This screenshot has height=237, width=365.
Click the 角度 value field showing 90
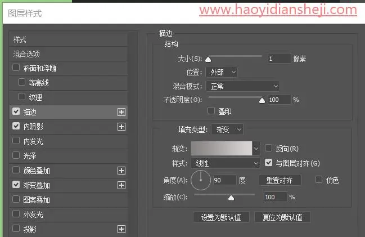224,180
